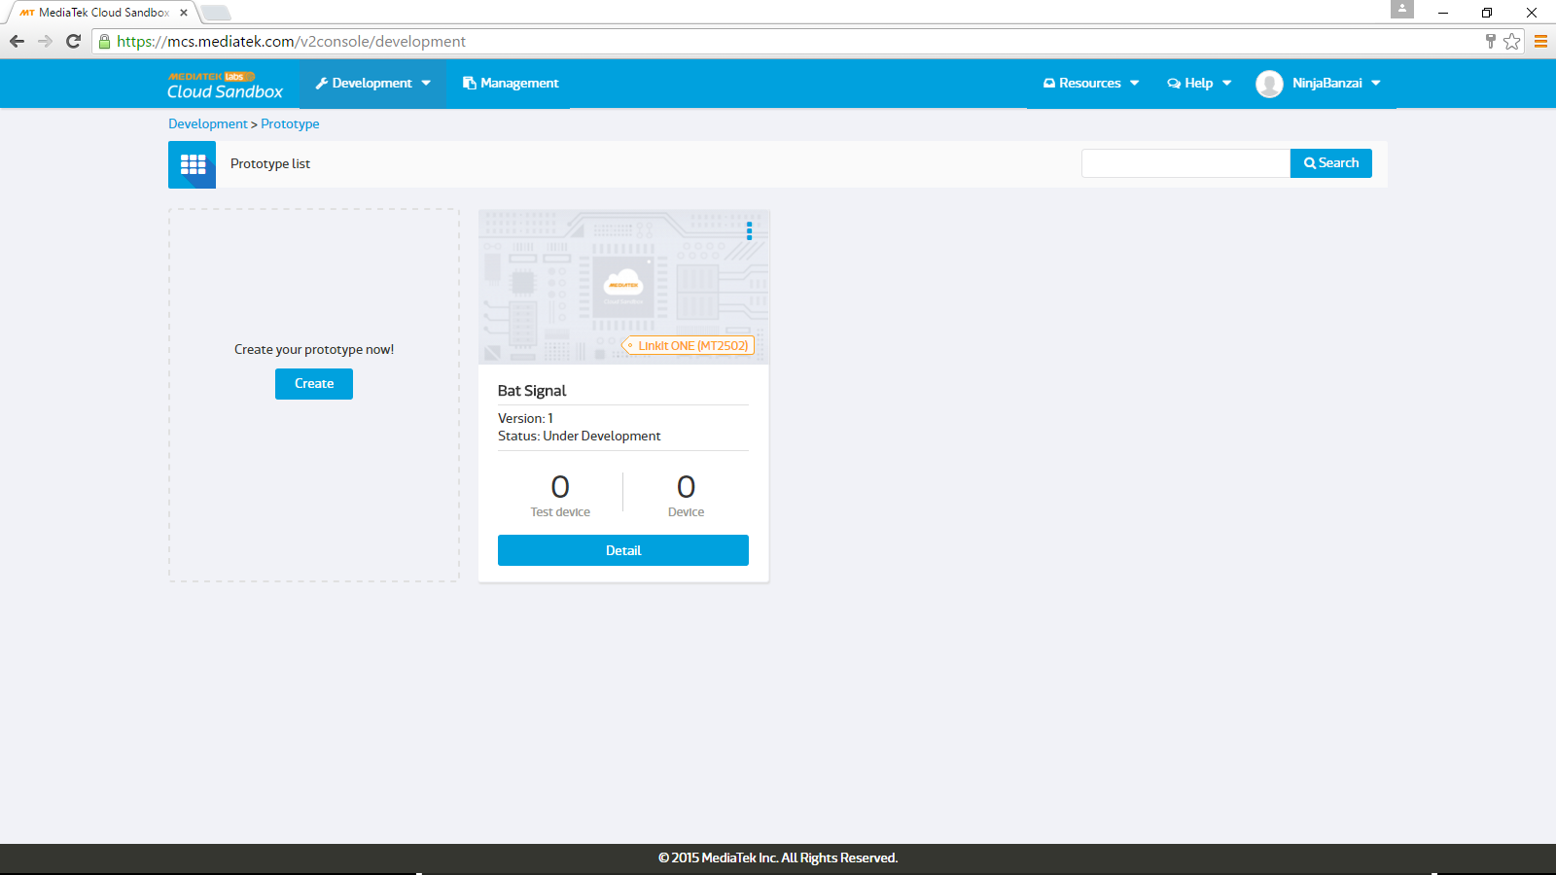This screenshot has width=1556, height=875.
Task: Click the MediaTek Cloud Sandbox logo
Action: click(x=225, y=86)
